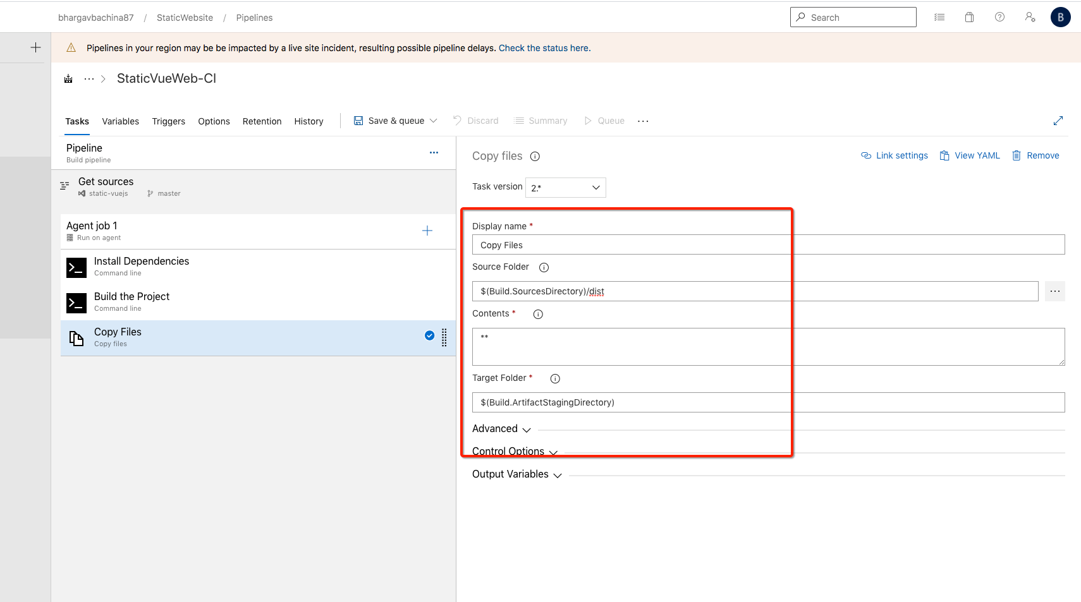Click the Display name input field

coord(768,244)
